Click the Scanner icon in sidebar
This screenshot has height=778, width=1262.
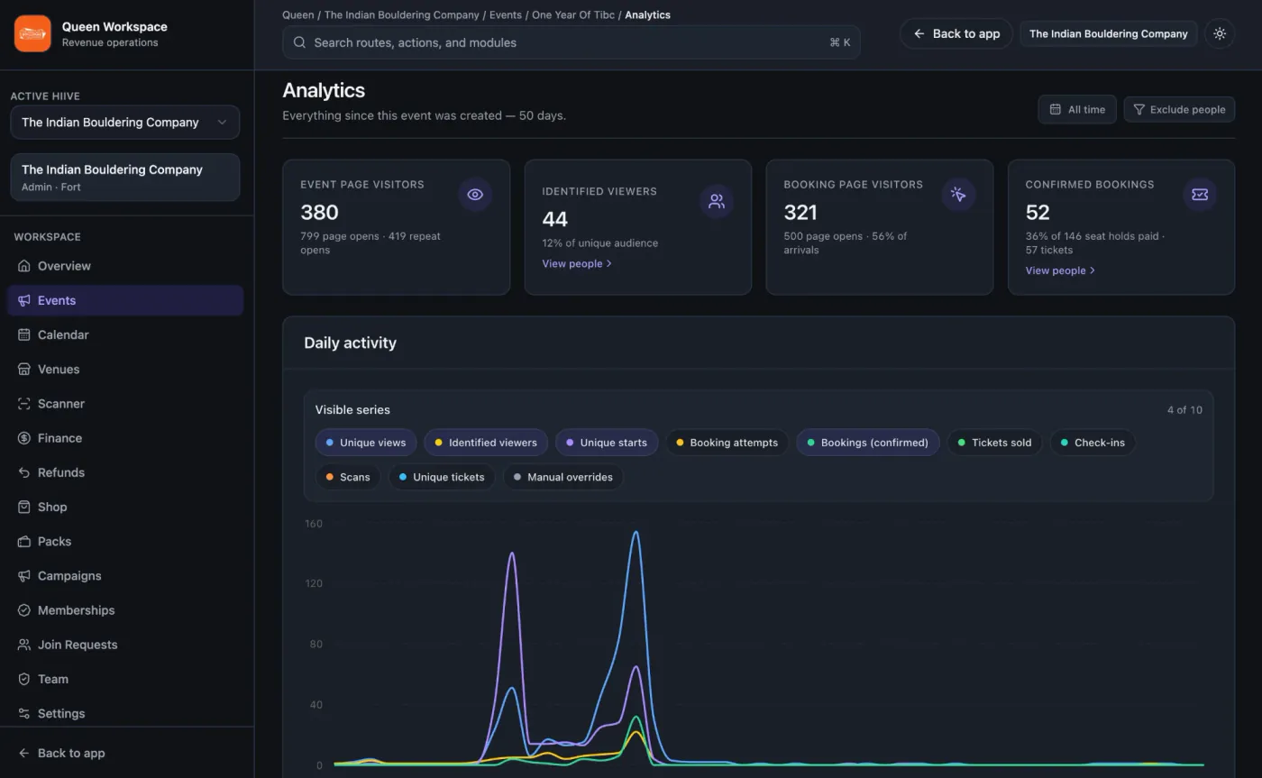click(24, 404)
